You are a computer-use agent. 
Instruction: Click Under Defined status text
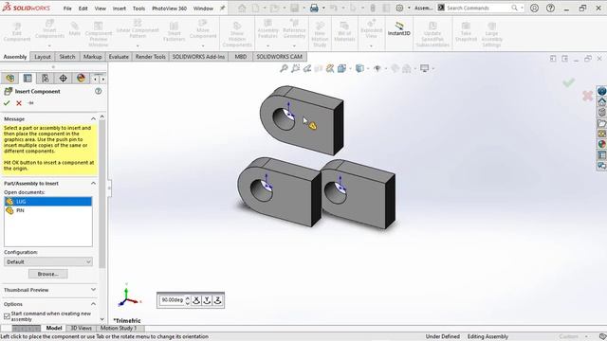[x=443, y=337]
